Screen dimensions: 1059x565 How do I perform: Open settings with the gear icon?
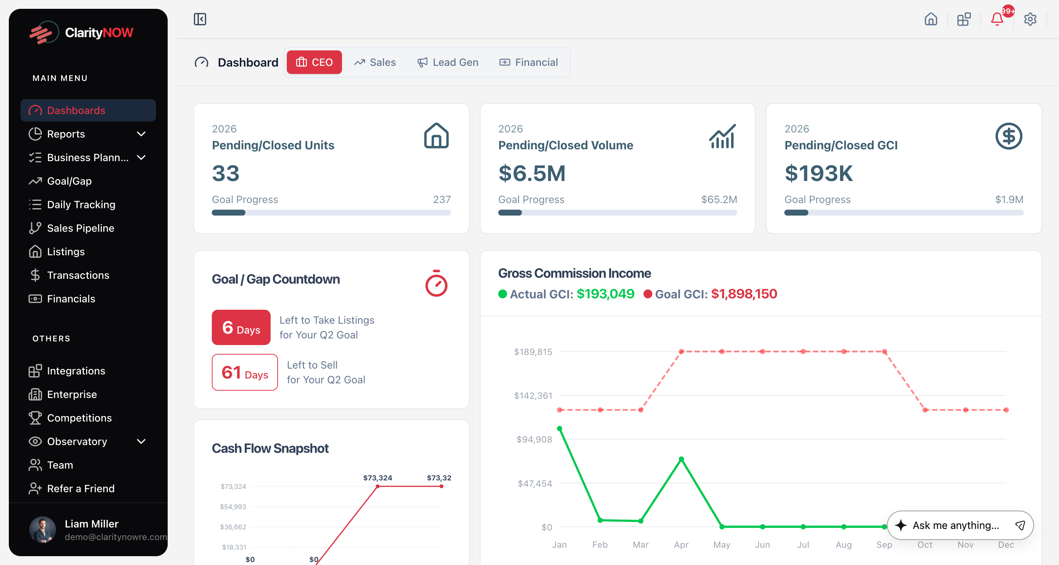pyautogui.click(x=1030, y=19)
